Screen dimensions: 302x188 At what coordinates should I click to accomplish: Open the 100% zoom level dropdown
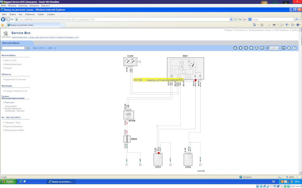pos(279,48)
